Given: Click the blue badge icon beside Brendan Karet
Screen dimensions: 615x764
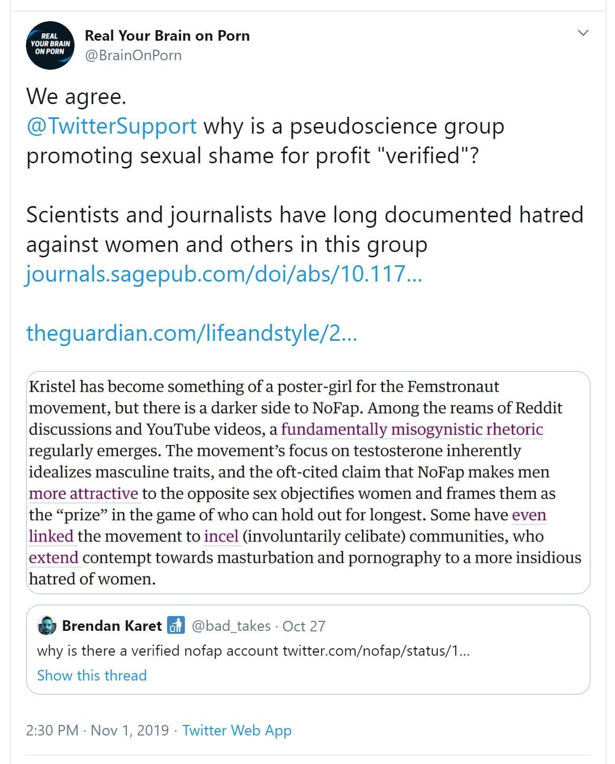Looking at the screenshot, I should 176,625.
